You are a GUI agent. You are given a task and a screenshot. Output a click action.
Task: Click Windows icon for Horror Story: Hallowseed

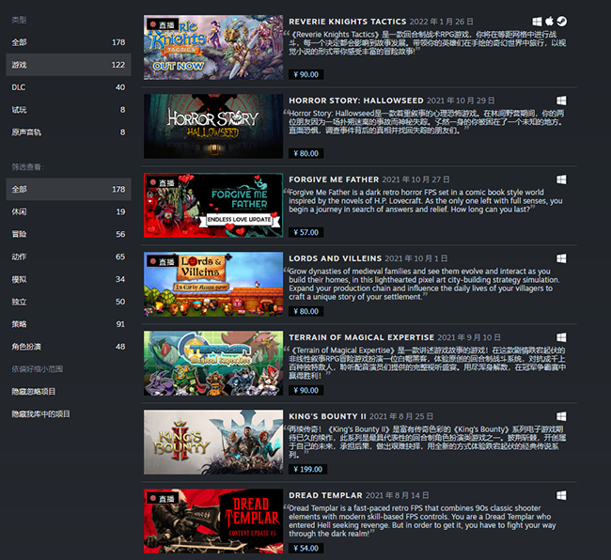click(x=561, y=101)
